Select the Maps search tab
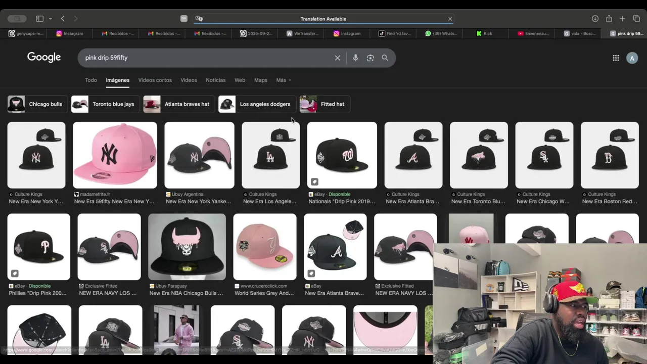This screenshot has height=364, width=647. [x=260, y=80]
